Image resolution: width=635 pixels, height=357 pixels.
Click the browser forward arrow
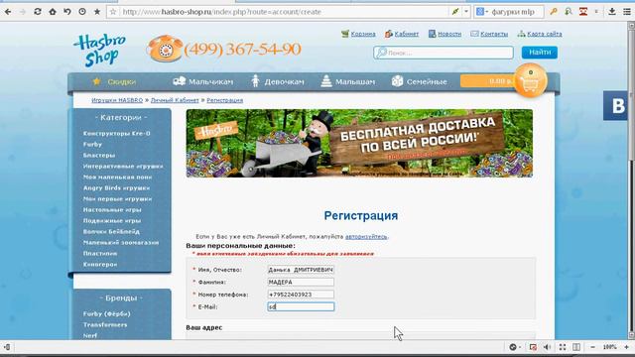[23, 12]
